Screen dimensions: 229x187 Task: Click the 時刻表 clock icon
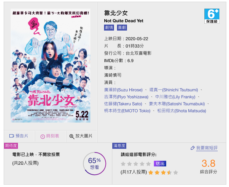43,137
